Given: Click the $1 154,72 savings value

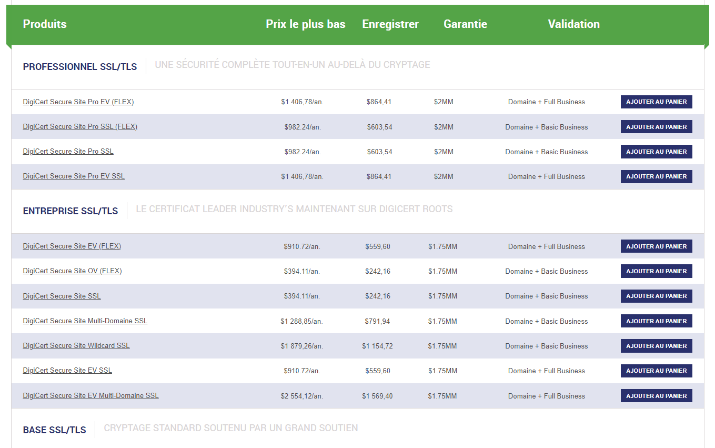Looking at the screenshot, I should pos(377,346).
